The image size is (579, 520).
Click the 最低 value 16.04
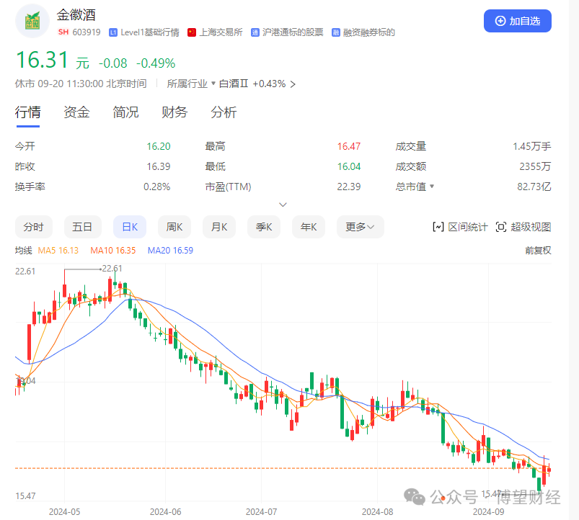pyautogui.click(x=349, y=166)
